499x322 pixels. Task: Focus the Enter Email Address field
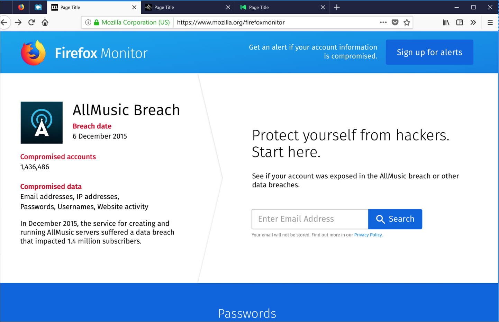point(310,219)
